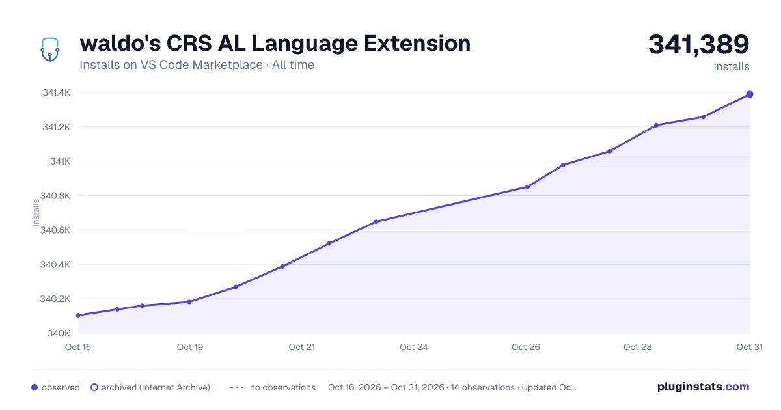Click the first data point on Oct 16
781x410 pixels.
point(78,316)
